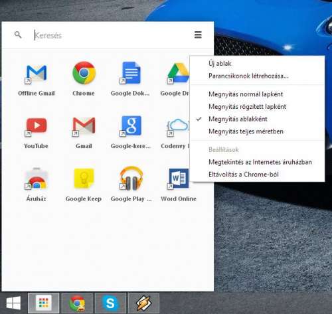The width and height of the screenshot is (332, 314).
Task: Click the Chrome App Launcher taskbar icon
Action: (44, 303)
